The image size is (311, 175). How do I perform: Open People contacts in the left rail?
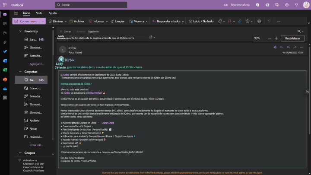(x=5, y=33)
